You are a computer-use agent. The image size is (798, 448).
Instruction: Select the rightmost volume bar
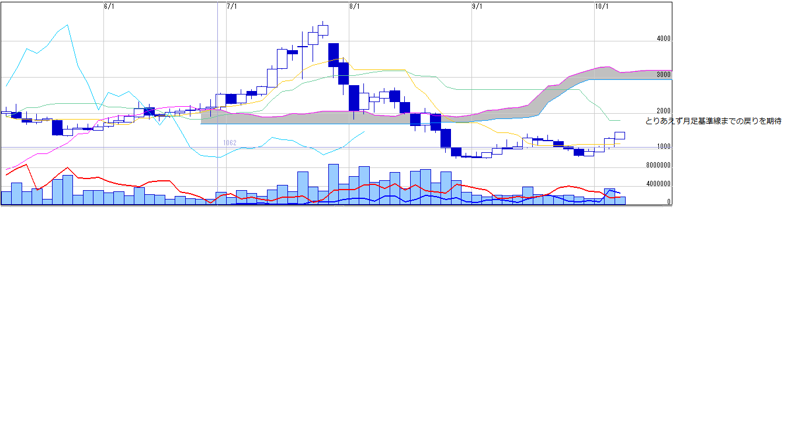click(x=620, y=200)
